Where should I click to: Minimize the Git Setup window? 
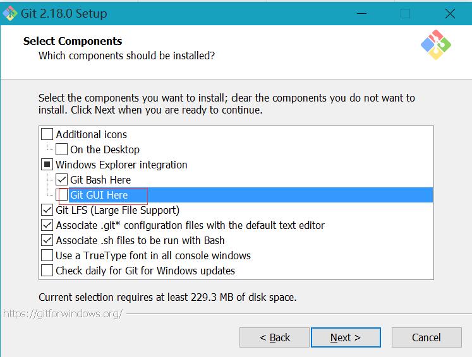(x=361, y=13)
